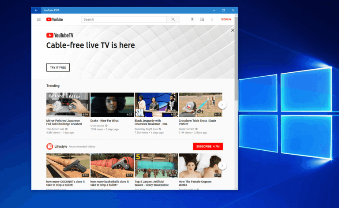The image size is (339, 208).
Task: Click the vertical scrollbar thumb
Action: pos(236,58)
